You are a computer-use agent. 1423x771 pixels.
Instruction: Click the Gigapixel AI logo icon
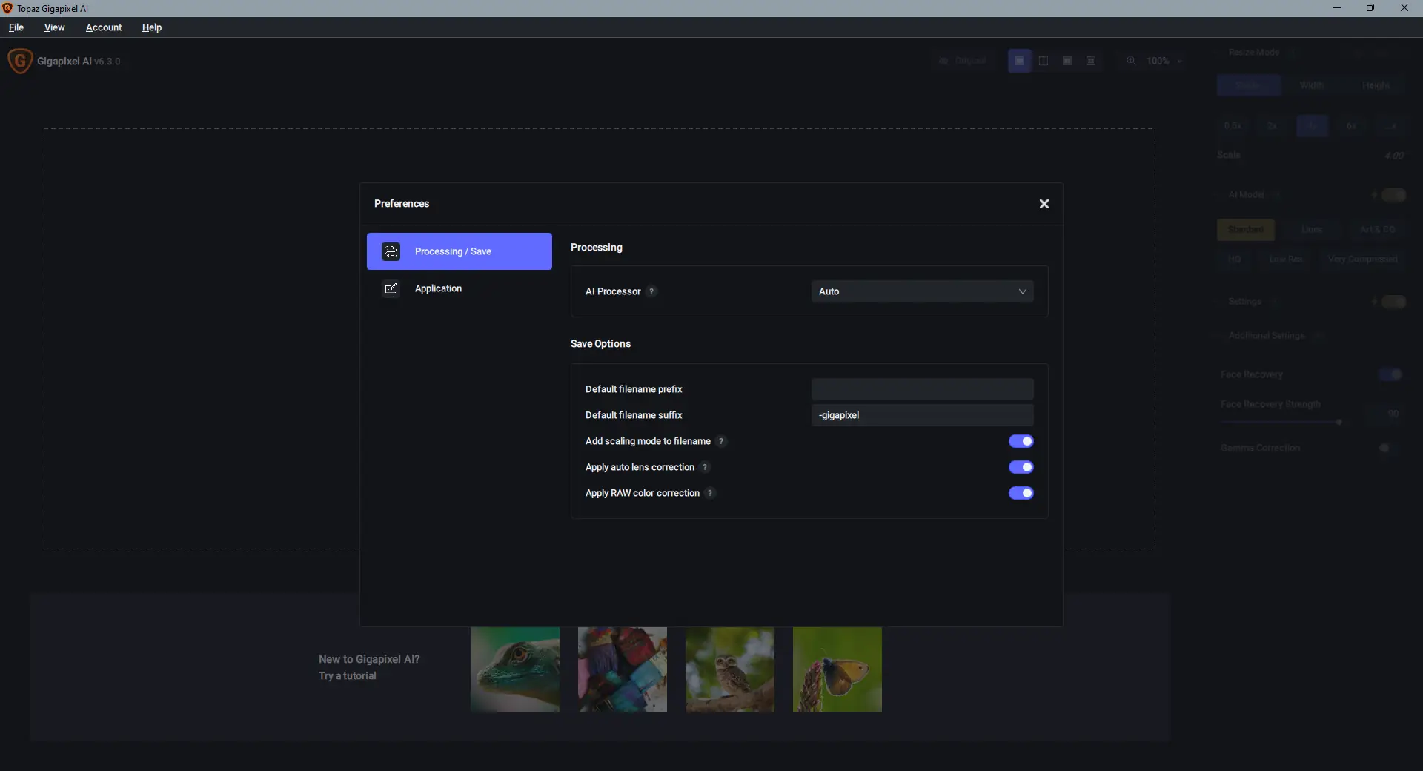click(20, 61)
